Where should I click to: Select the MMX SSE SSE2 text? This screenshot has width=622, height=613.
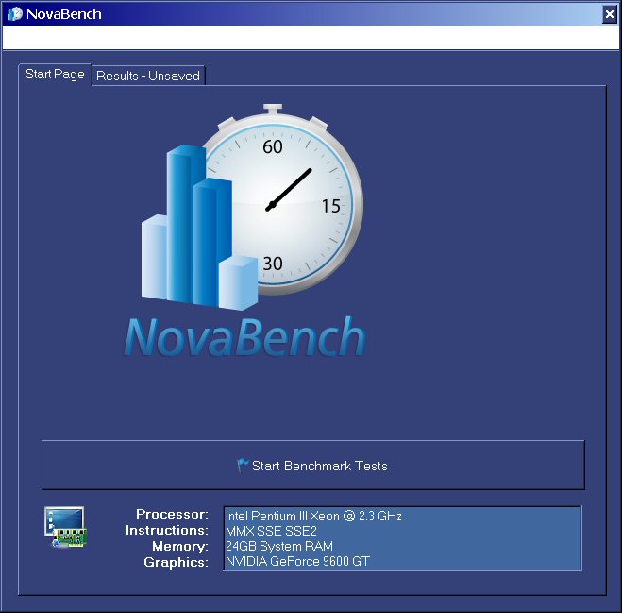click(271, 531)
